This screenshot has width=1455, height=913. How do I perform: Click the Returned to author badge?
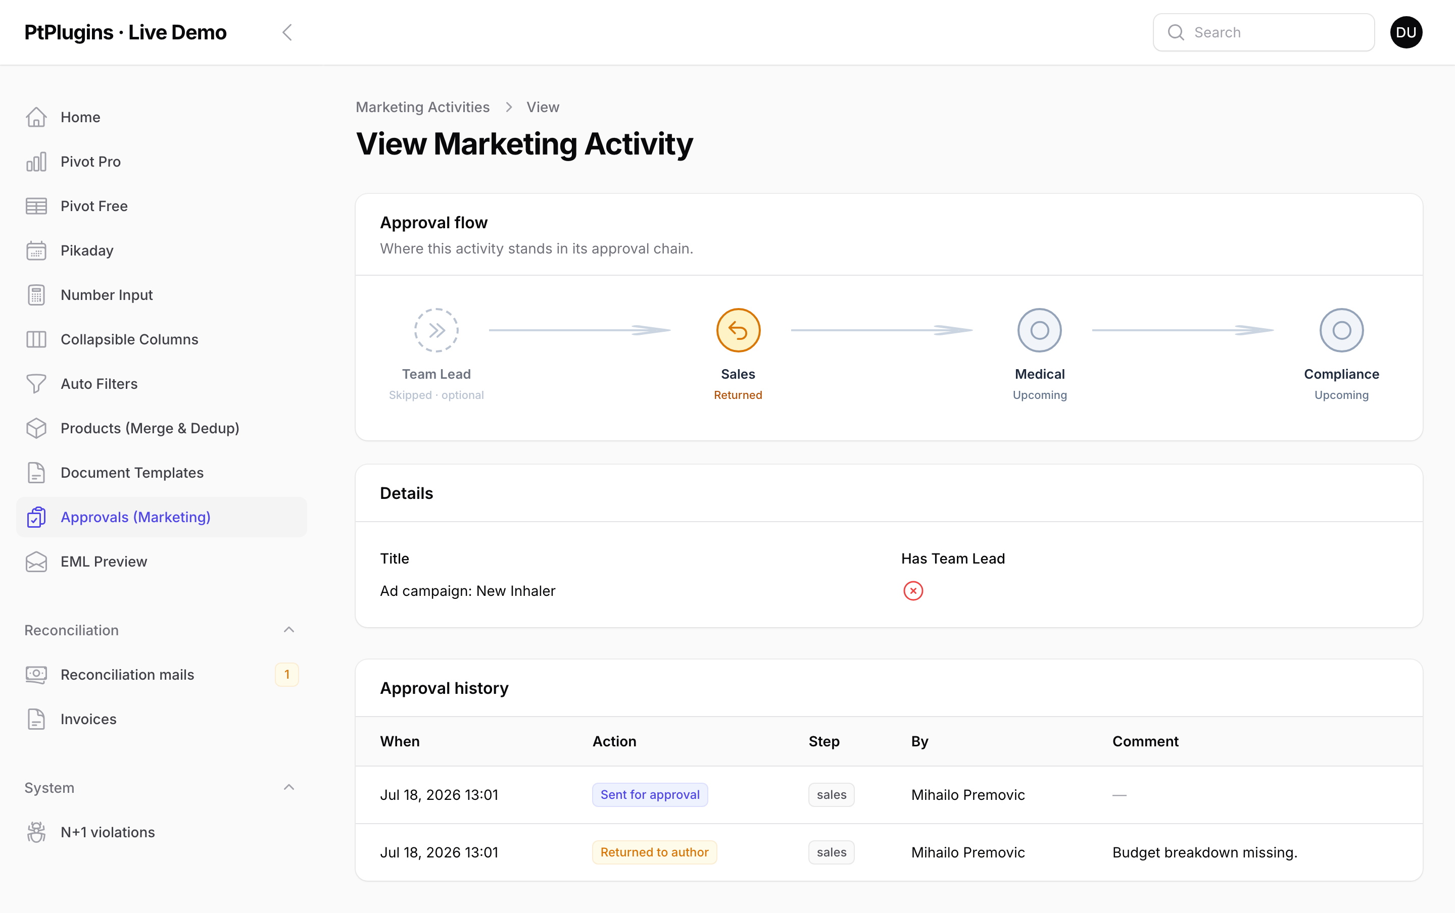pos(654,852)
